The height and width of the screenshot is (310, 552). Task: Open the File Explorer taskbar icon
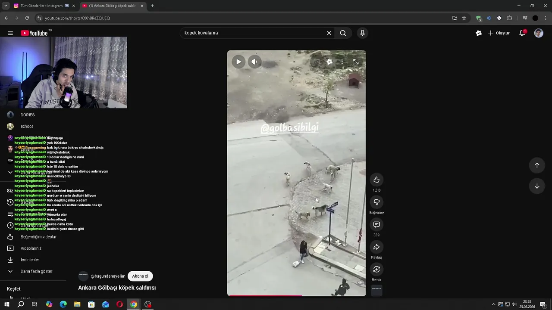(x=77, y=304)
